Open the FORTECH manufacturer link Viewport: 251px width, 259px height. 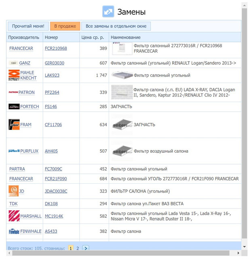tap(30, 106)
